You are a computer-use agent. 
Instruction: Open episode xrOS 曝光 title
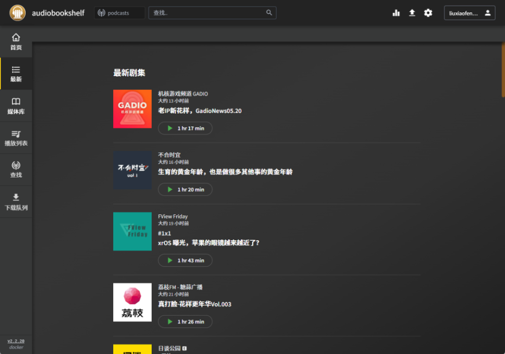coord(209,243)
